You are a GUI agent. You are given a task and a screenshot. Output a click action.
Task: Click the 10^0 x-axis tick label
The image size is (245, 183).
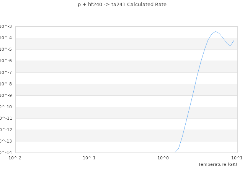tap(163, 158)
